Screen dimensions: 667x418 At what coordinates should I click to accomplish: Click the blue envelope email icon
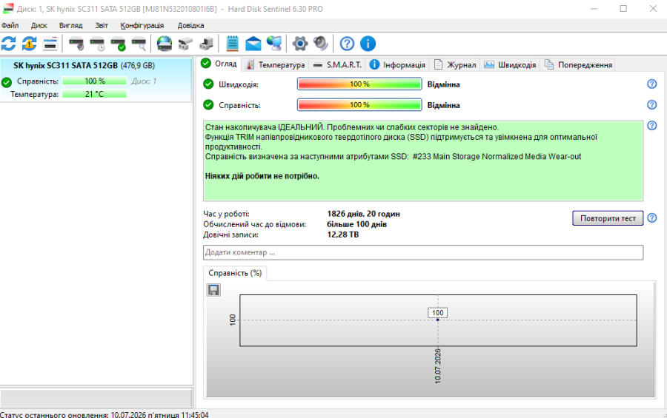click(x=253, y=44)
